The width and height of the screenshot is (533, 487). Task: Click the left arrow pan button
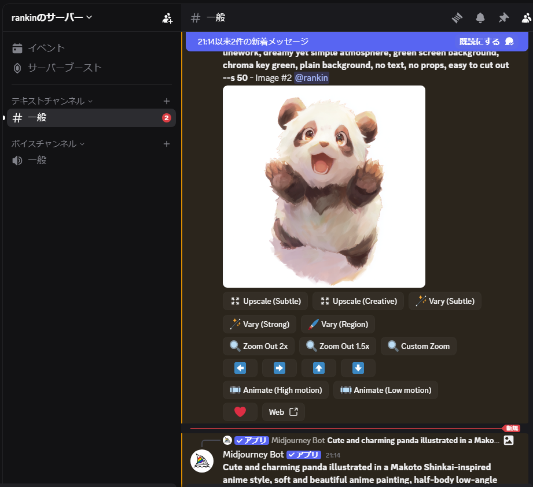click(x=240, y=368)
